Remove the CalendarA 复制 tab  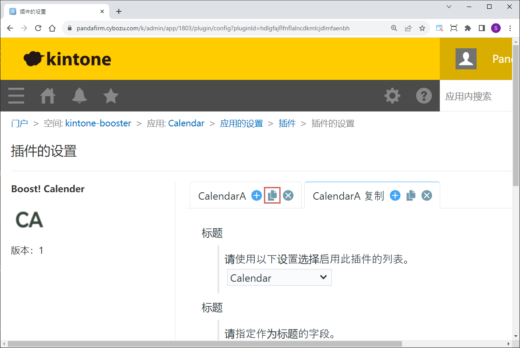[x=427, y=196]
